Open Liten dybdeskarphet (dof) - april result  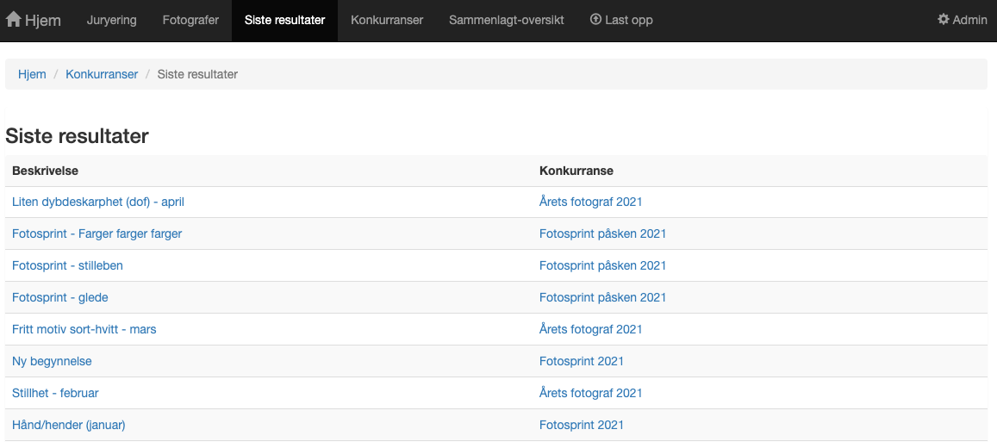click(98, 202)
